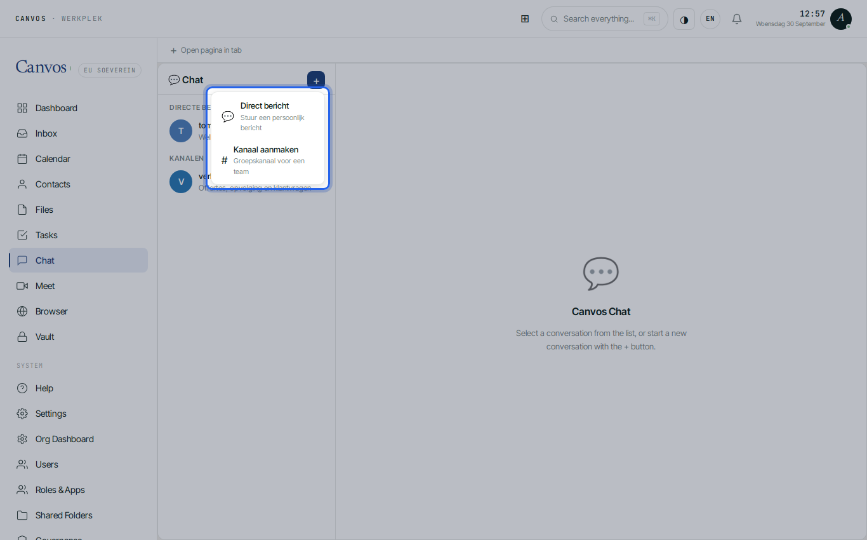Viewport: 867px width, 540px height.
Task: Select Chat in the sidebar
Action: click(x=78, y=260)
